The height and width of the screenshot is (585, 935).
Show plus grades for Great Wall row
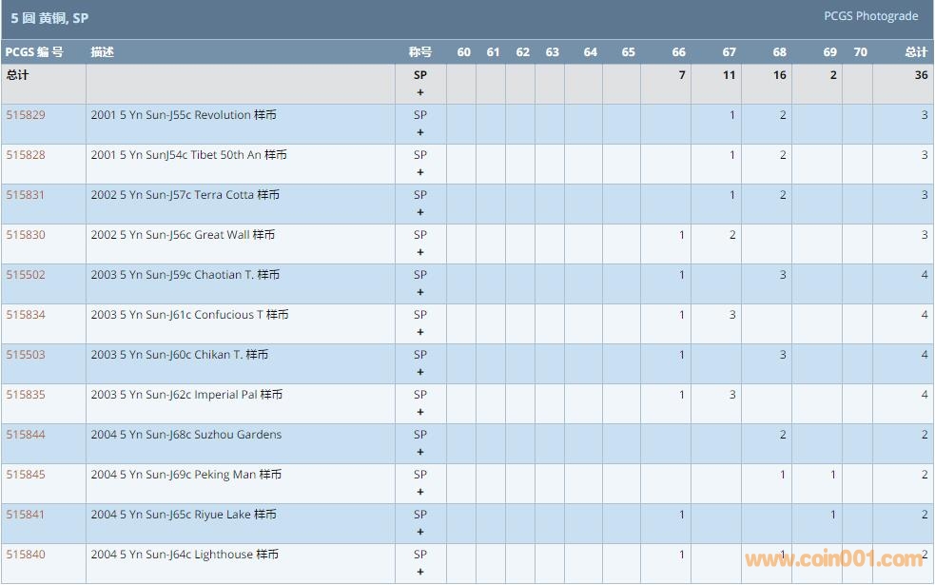coord(420,252)
